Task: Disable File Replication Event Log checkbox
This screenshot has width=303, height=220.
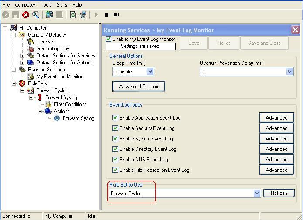Action: click(x=115, y=170)
